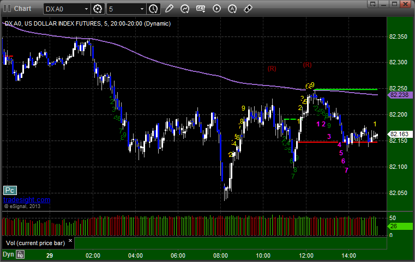This screenshot has height=262, width=415.
Task: Click the magenta 7 count marker
Action: pyautogui.click(x=346, y=170)
